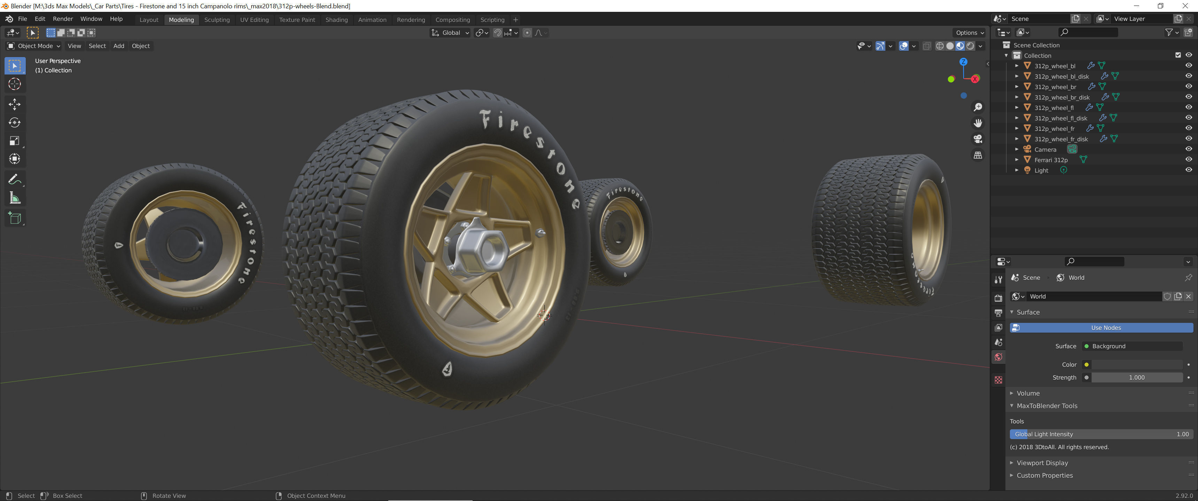
Task: Open the Render menu
Action: tap(63, 19)
